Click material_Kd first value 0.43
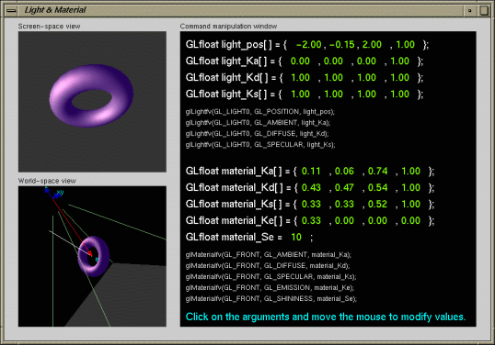495x345 pixels. [311, 187]
